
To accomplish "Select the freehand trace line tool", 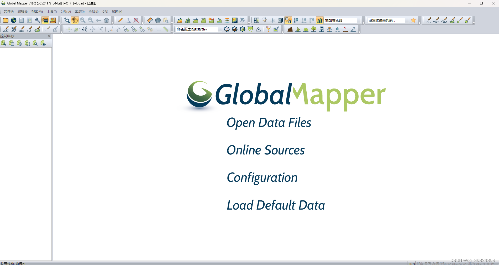I will (x=444, y=20).
